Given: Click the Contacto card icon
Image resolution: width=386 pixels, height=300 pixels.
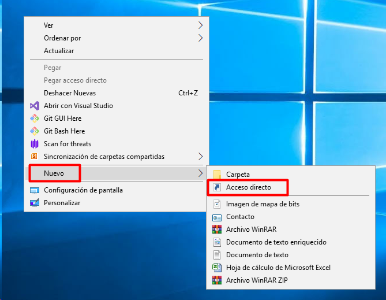Looking at the screenshot, I should [x=217, y=217].
